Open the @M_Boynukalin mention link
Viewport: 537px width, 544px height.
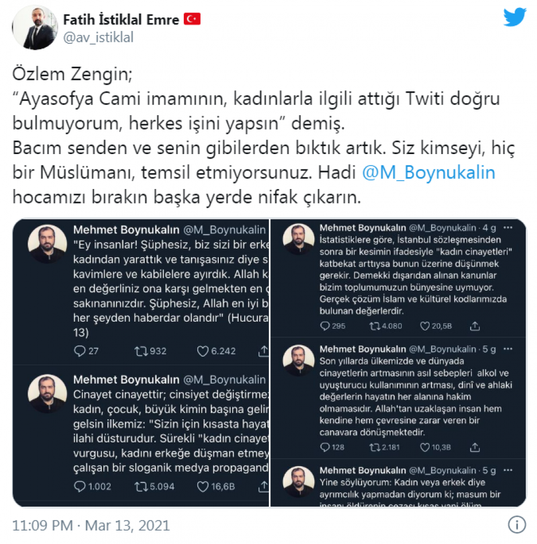click(428, 173)
